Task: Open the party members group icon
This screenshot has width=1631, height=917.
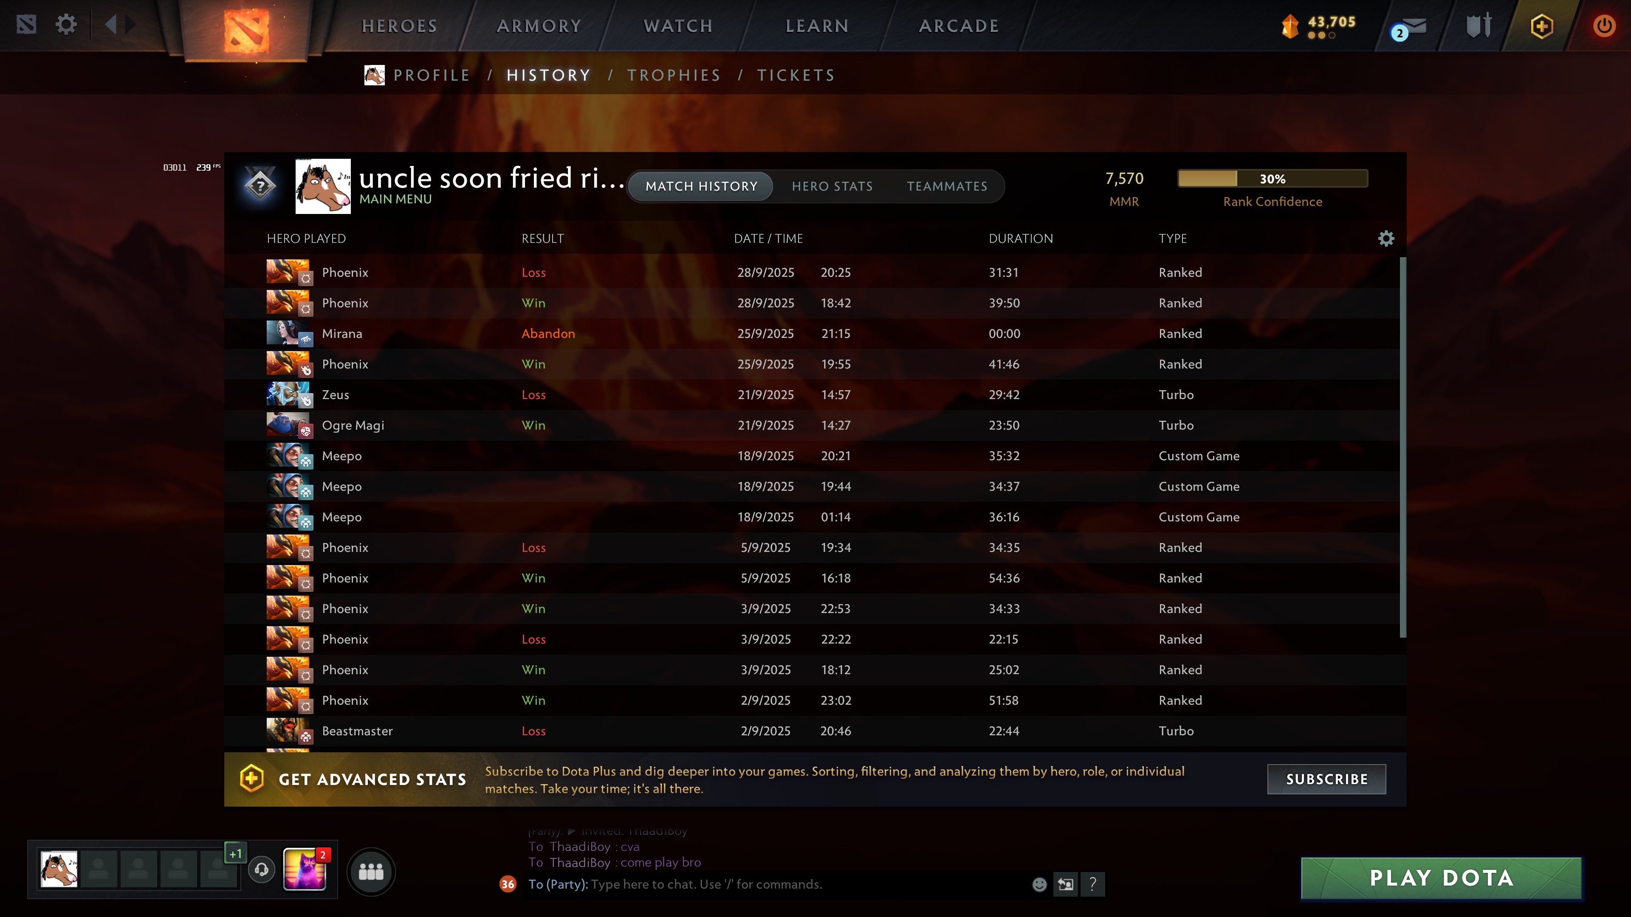Action: tap(371, 872)
